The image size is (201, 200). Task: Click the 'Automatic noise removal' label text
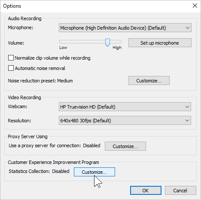(x=40, y=68)
